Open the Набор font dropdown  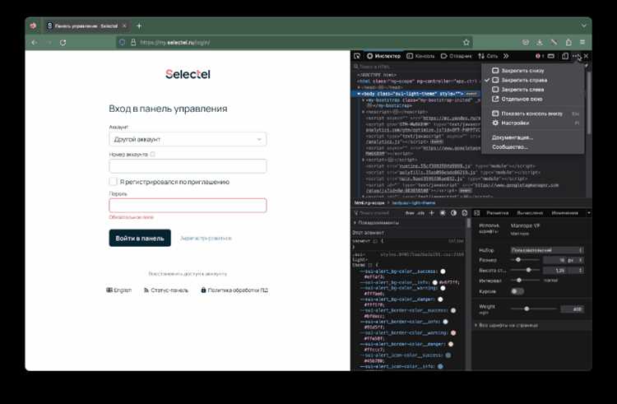547,250
